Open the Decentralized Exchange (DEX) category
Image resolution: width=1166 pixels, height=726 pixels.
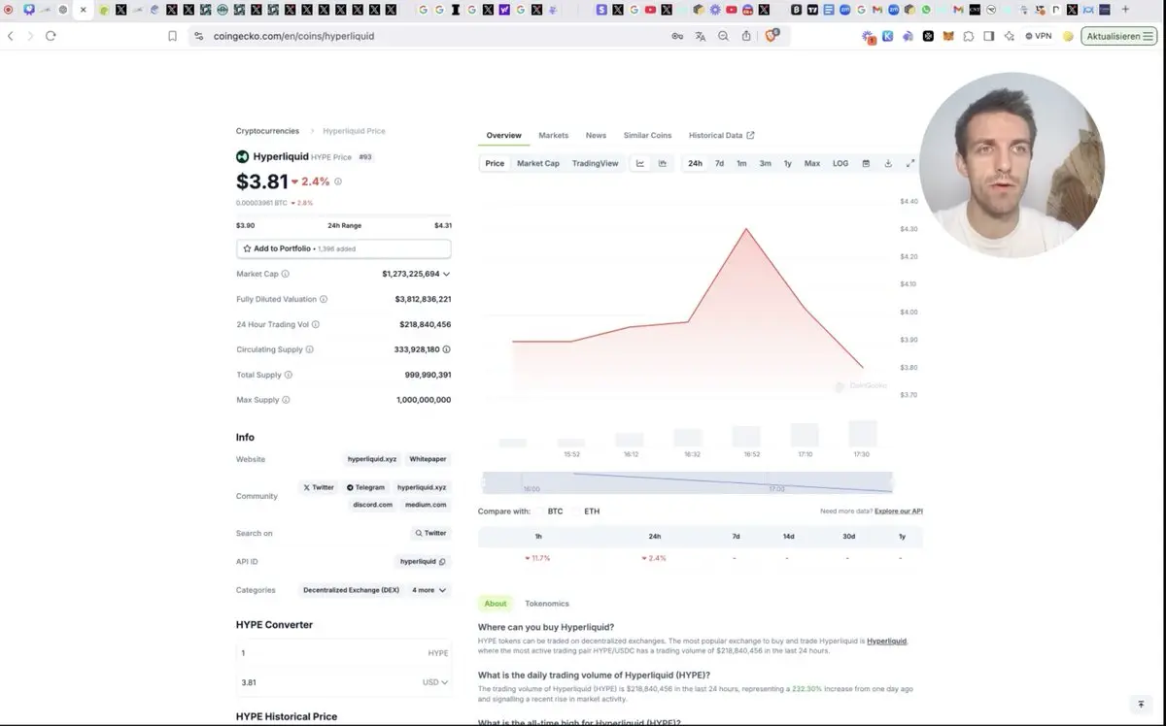coord(351,589)
